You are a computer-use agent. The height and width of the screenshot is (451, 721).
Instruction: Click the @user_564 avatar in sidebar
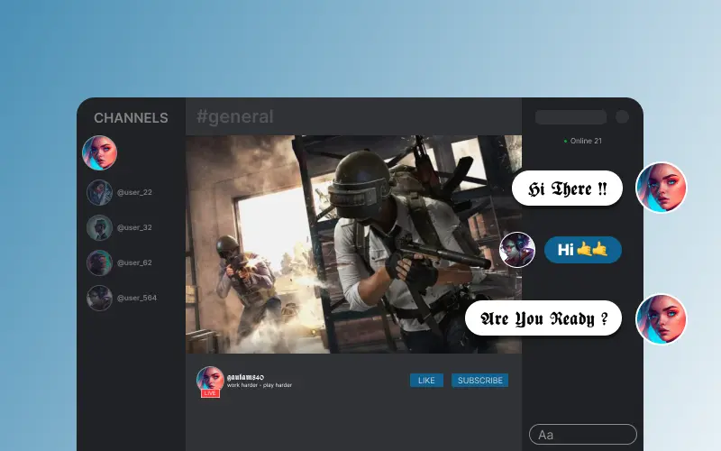99,298
